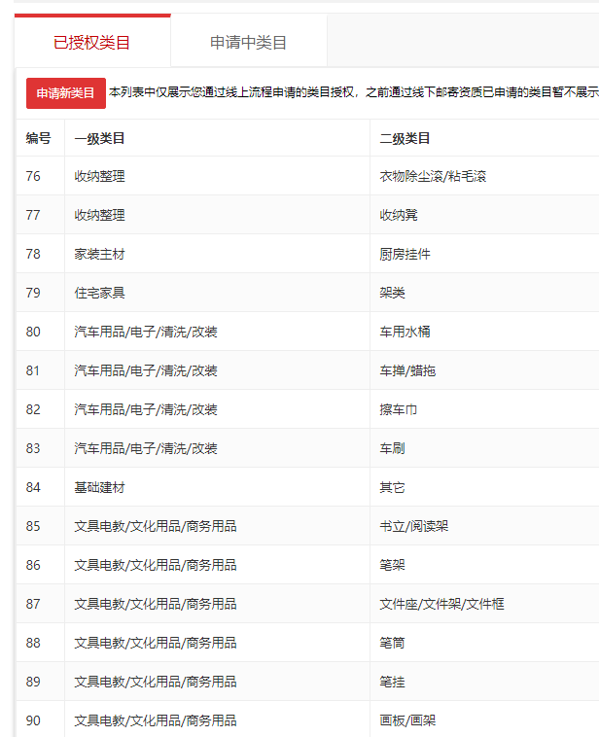Open the 申请中类目 tab
Image resolution: width=599 pixels, height=737 pixels.
pyautogui.click(x=248, y=43)
